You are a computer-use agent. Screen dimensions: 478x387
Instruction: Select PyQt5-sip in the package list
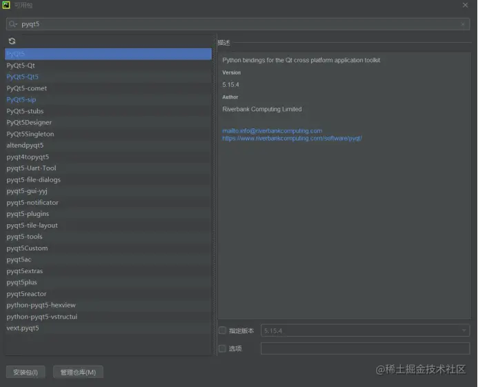[108, 100]
